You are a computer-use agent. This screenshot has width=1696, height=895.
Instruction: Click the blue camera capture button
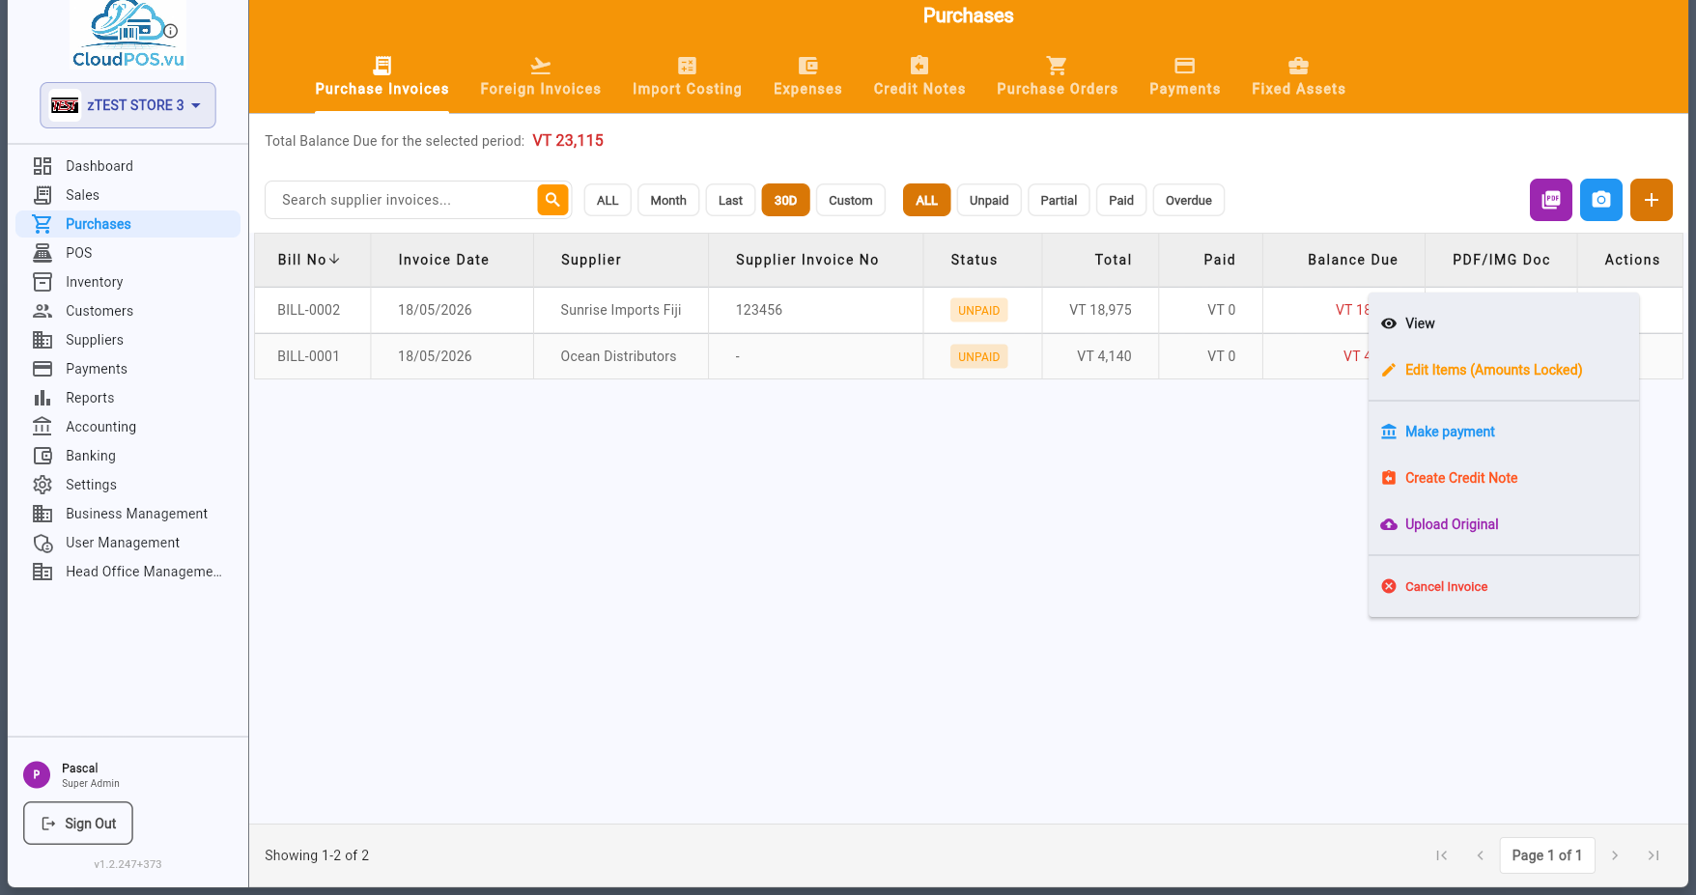(1601, 200)
